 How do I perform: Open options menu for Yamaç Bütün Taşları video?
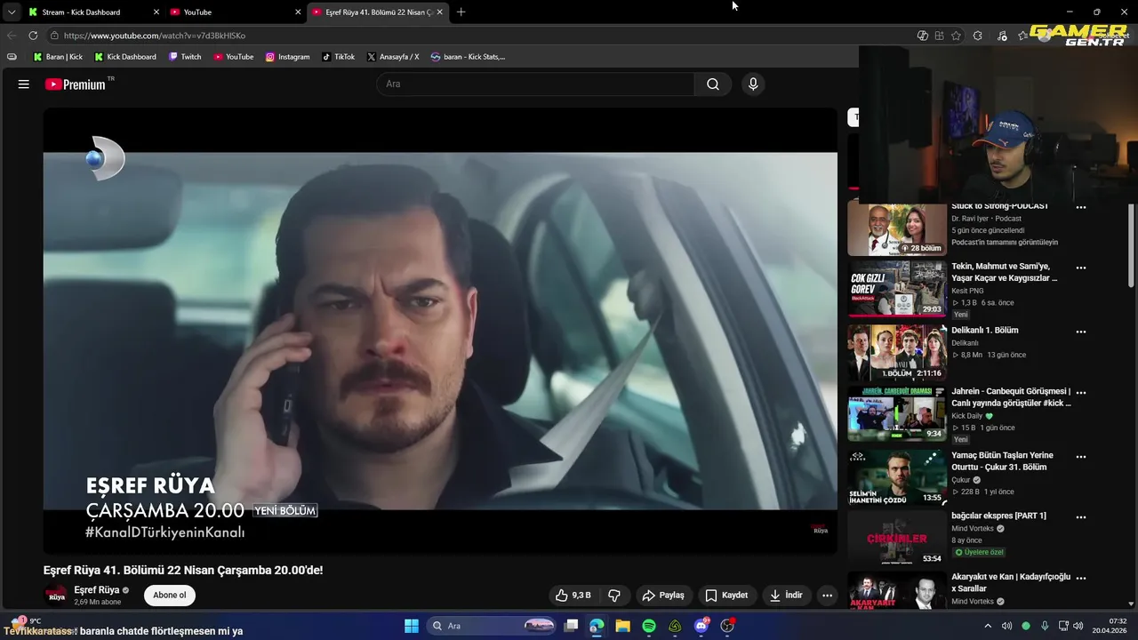click(x=1081, y=457)
